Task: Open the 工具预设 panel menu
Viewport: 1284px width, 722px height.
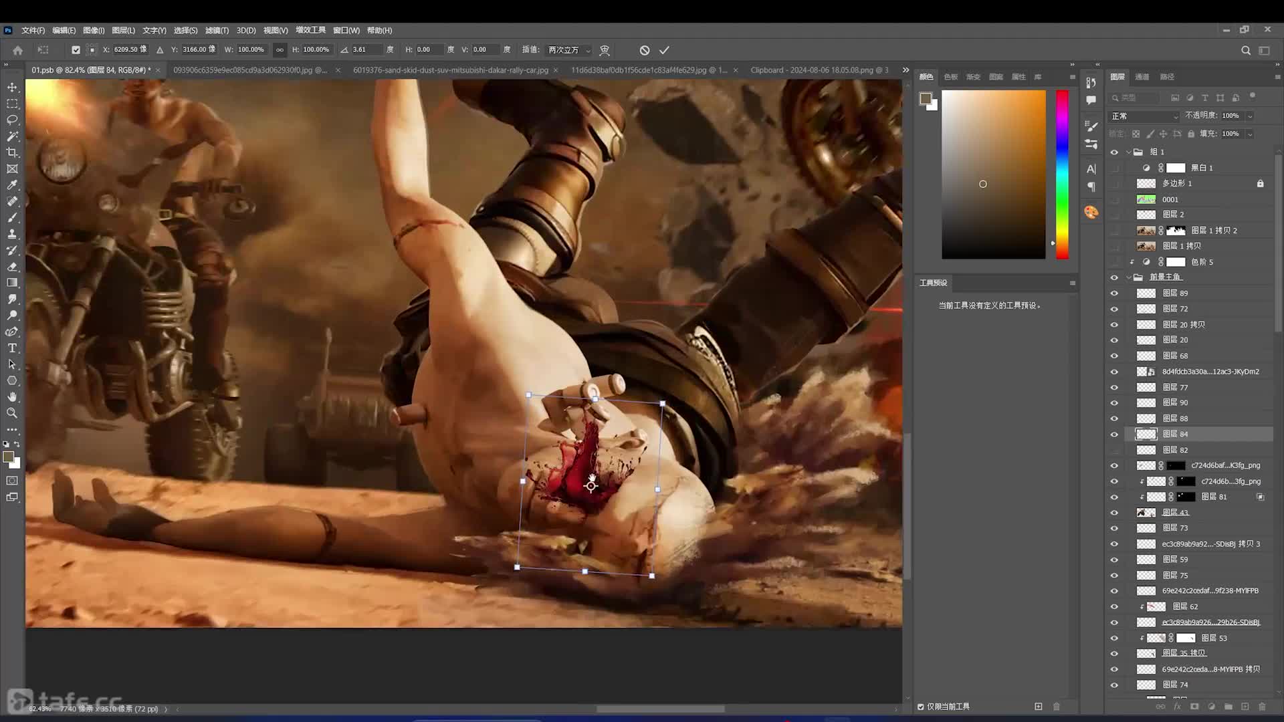Action: coord(1073,283)
